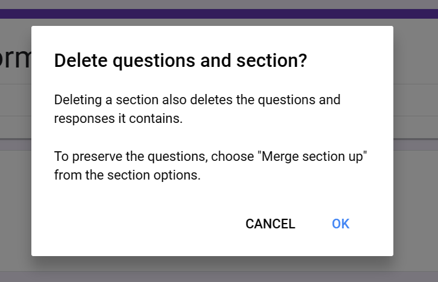Click the blank dialog area right of OK
This screenshot has height=282, width=438.
(x=374, y=224)
